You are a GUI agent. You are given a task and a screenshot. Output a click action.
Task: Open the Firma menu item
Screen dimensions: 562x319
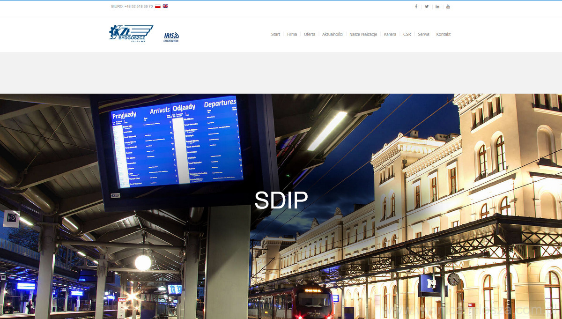point(292,34)
